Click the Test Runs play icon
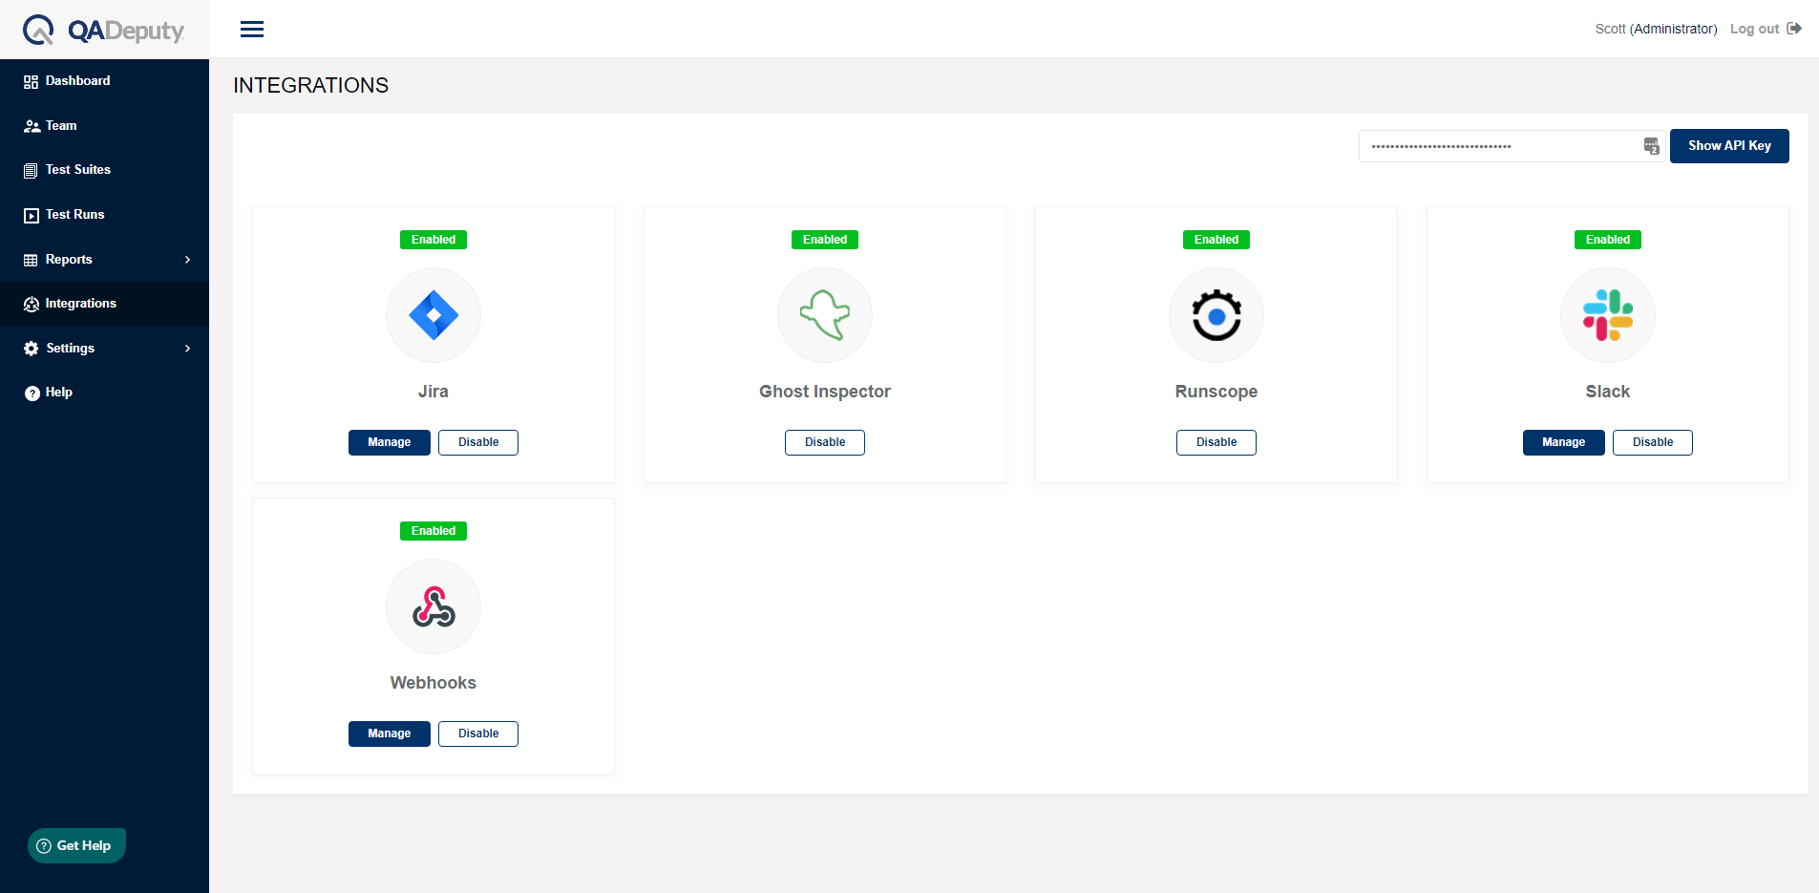Screen dimensions: 1819x893 (x=32, y=216)
